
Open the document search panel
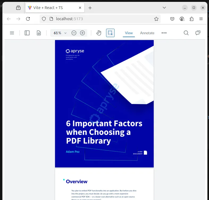click(186, 33)
